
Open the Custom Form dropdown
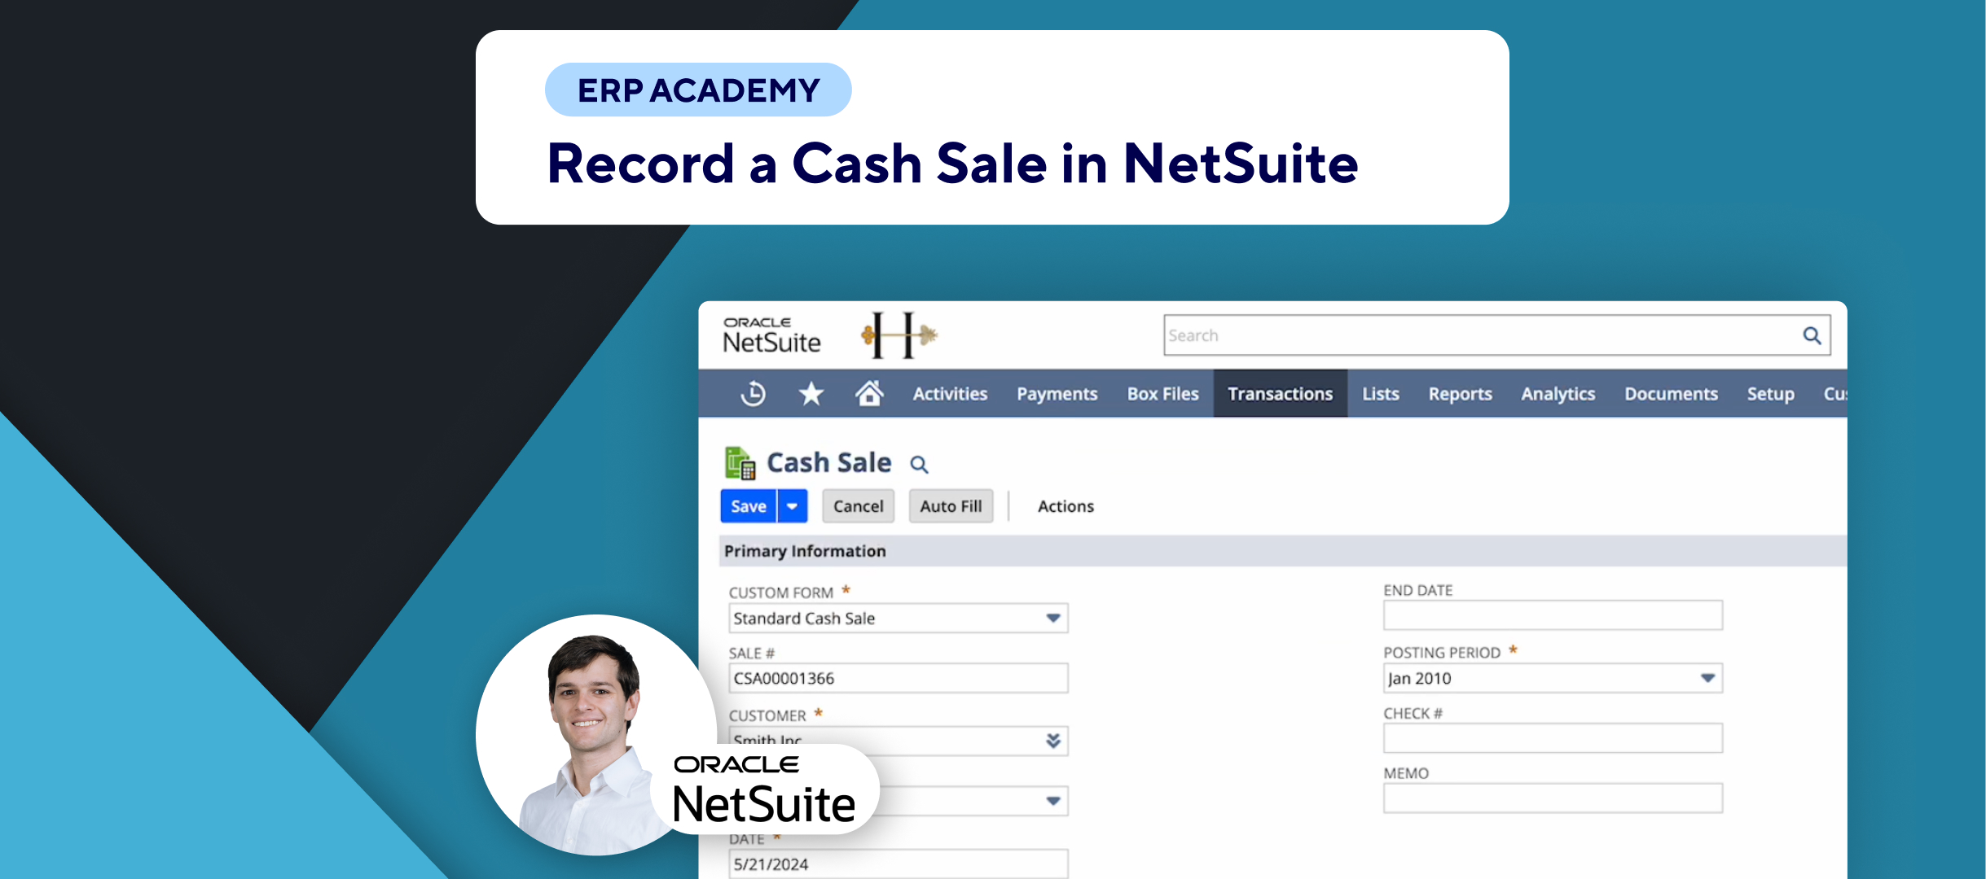coord(1052,619)
